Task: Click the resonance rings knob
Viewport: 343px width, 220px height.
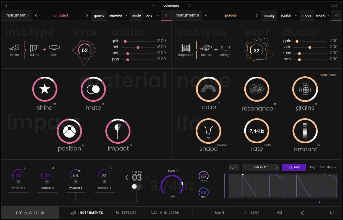Action: coord(257,89)
